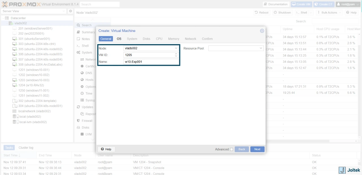Click the VM ID input field

pos(148,55)
